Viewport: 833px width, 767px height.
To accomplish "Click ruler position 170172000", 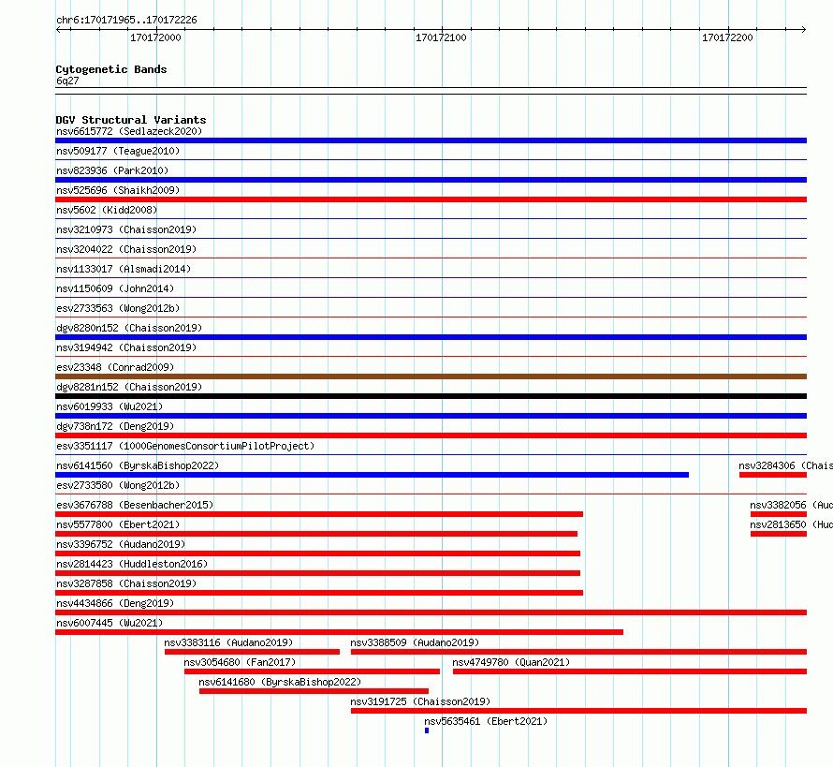I will coord(155,37).
